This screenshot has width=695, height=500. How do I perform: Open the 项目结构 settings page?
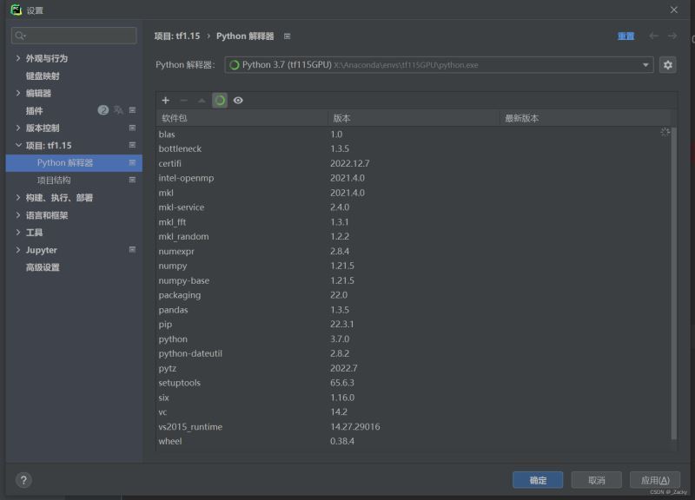click(54, 181)
